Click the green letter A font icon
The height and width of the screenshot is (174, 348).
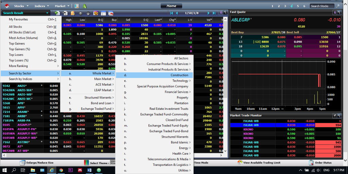coord(85,6)
